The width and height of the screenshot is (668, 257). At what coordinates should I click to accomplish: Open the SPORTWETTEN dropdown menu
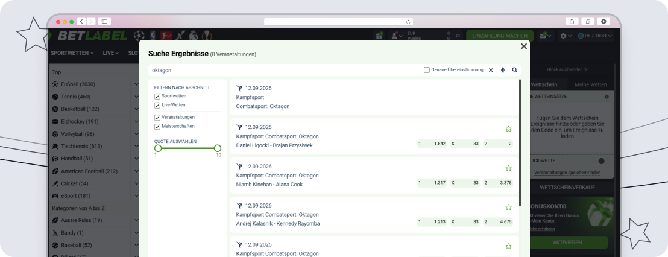click(72, 53)
